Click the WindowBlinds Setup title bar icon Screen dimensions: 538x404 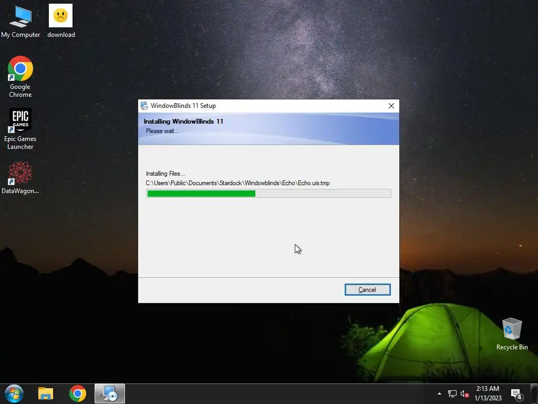pyautogui.click(x=144, y=106)
